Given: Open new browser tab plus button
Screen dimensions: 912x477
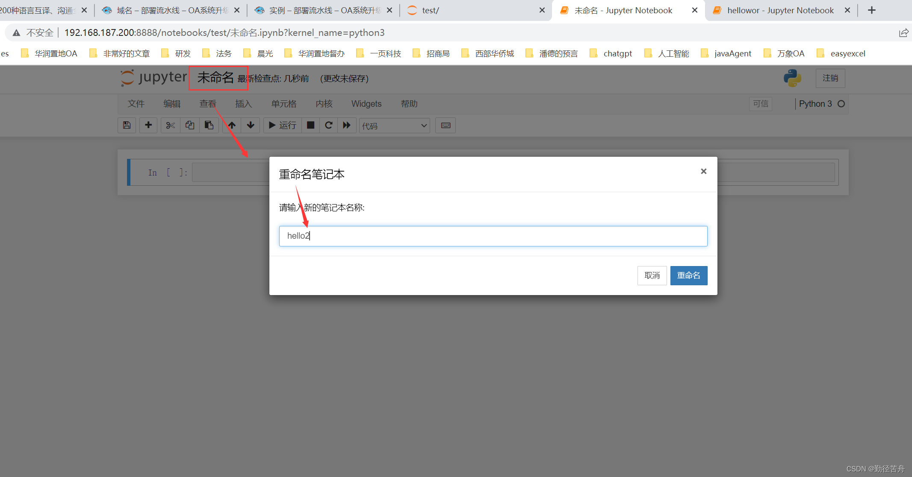Looking at the screenshot, I should point(872,10).
